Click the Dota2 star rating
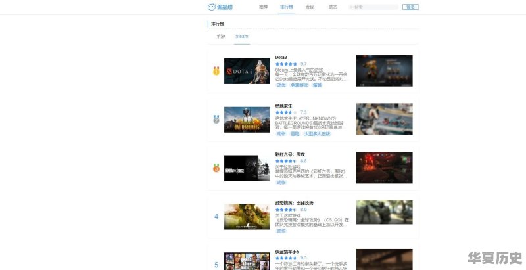This screenshot has width=526, height=270. [286, 64]
